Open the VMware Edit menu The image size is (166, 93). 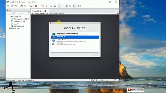click(12, 6)
